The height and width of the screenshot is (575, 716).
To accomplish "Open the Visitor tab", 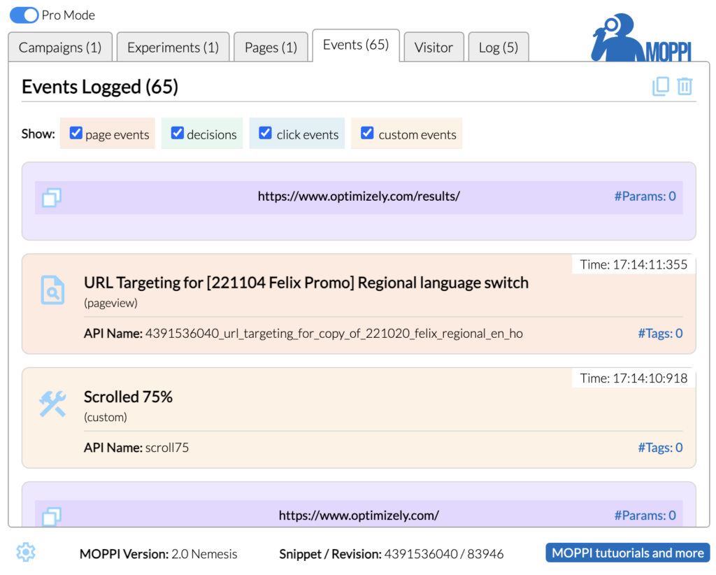I will pos(434,47).
